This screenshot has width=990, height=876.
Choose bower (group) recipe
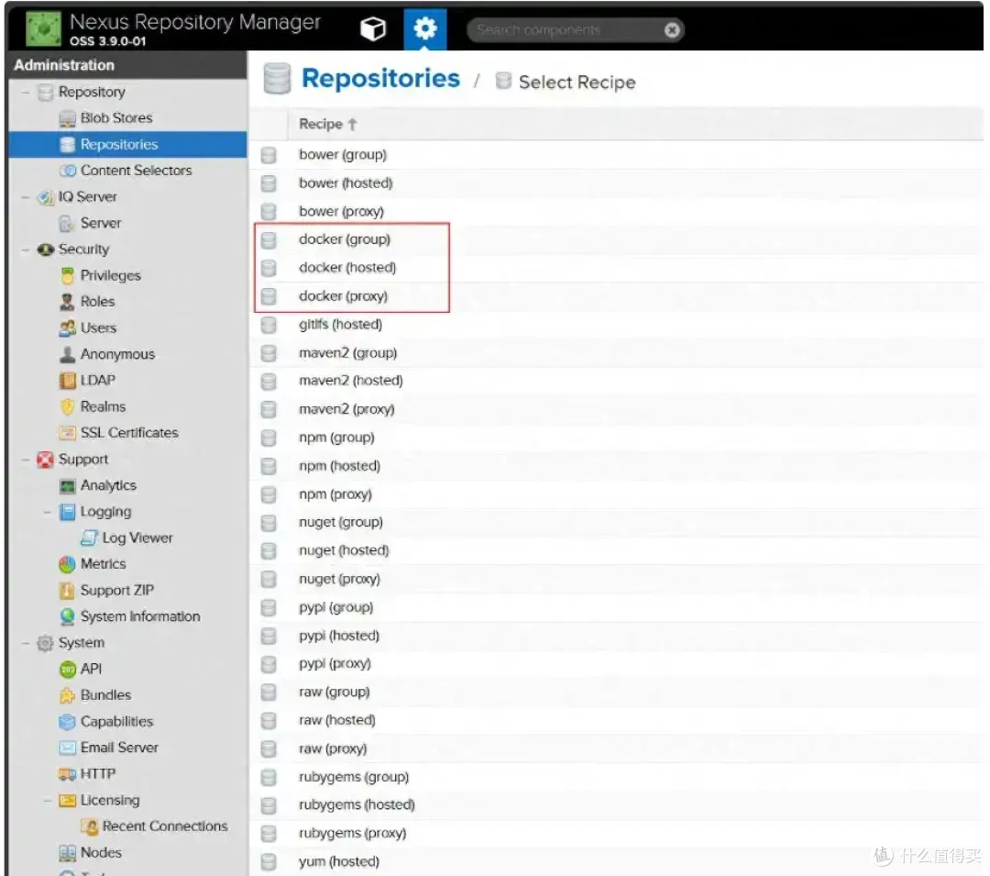(x=616, y=155)
